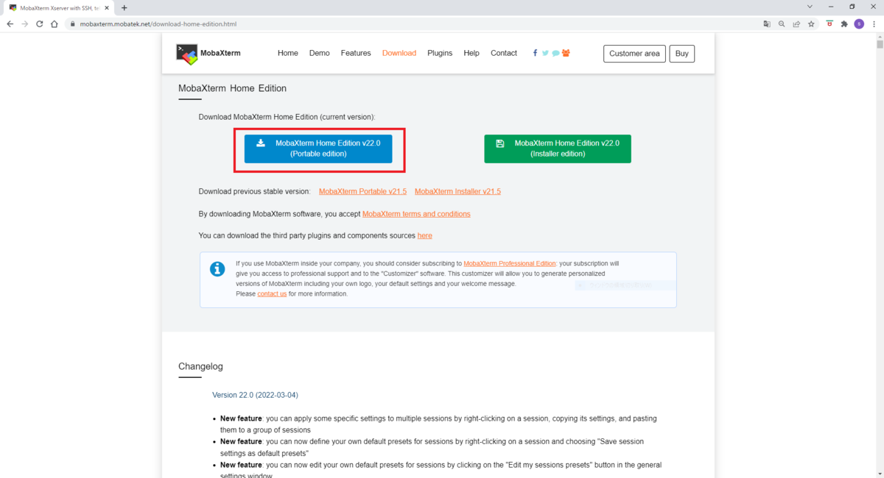Go back with the browser back arrow
The height and width of the screenshot is (478, 884).
(x=10, y=24)
